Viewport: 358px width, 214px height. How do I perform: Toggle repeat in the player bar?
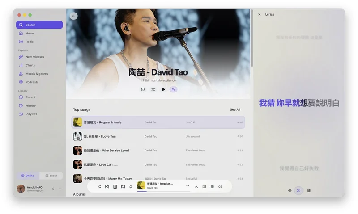[x=131, y=187]
